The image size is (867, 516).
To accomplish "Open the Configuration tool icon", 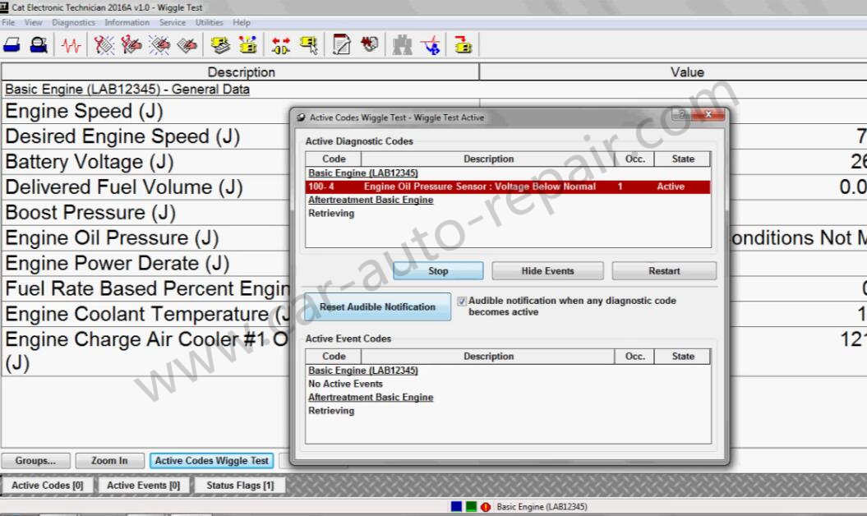I will click(x=248, y=45).
